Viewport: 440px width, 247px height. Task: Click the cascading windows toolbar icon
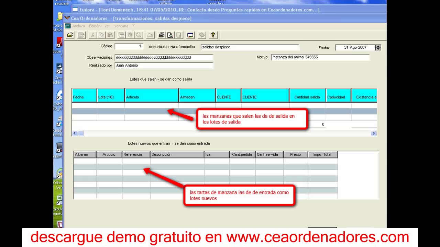tap(121, 35)
